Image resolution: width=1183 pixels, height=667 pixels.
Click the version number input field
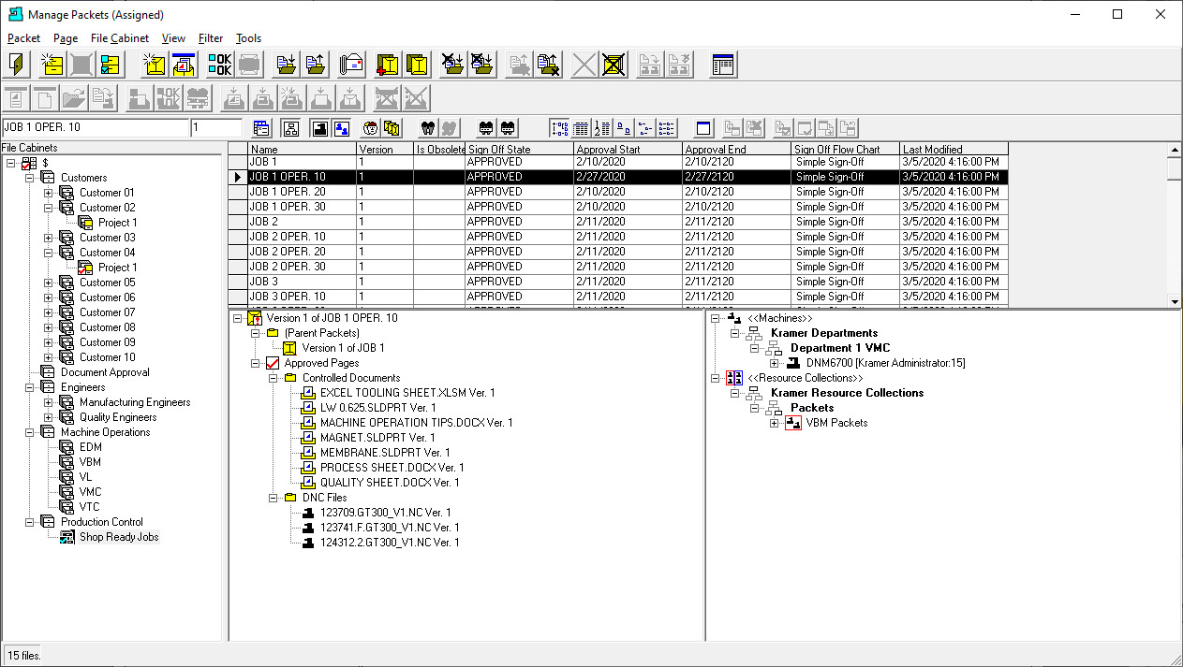point(216,128)
